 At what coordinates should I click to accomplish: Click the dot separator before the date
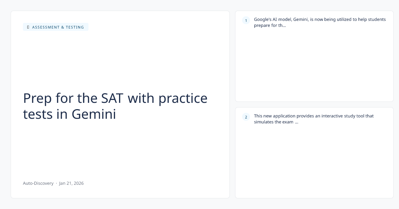56,183
